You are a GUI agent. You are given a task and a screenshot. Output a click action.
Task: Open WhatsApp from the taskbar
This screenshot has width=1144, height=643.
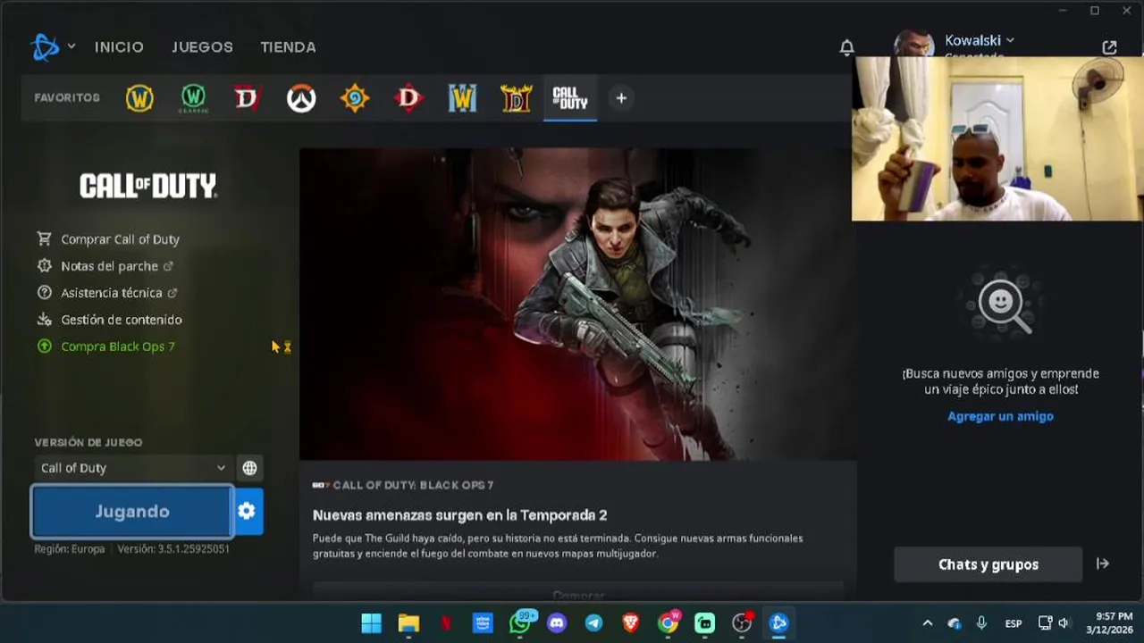click(520, 622)
